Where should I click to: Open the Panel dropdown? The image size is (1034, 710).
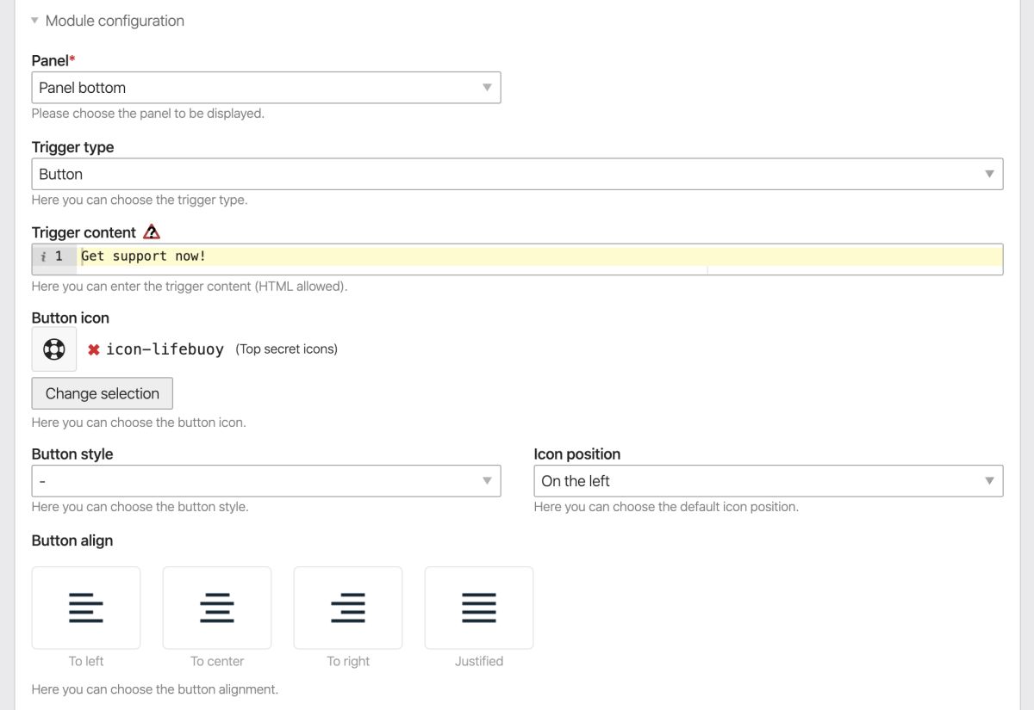pos(265,88)
